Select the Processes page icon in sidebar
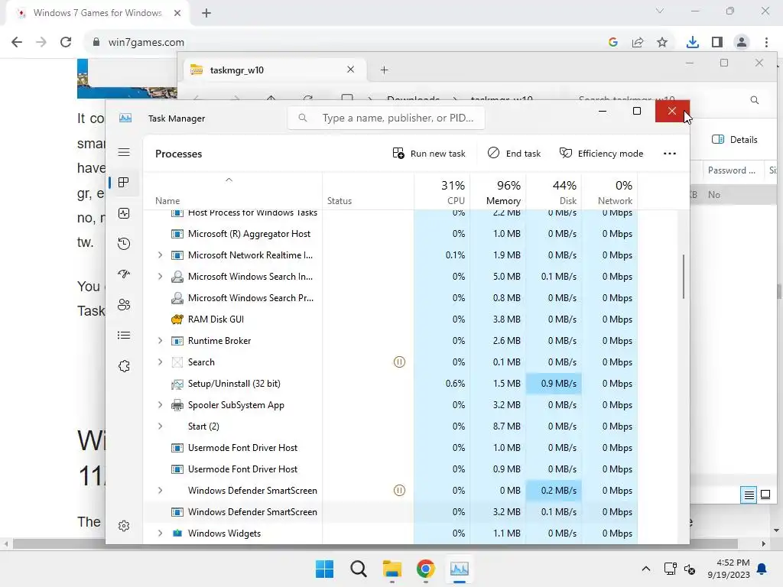 tap(124, 183)
